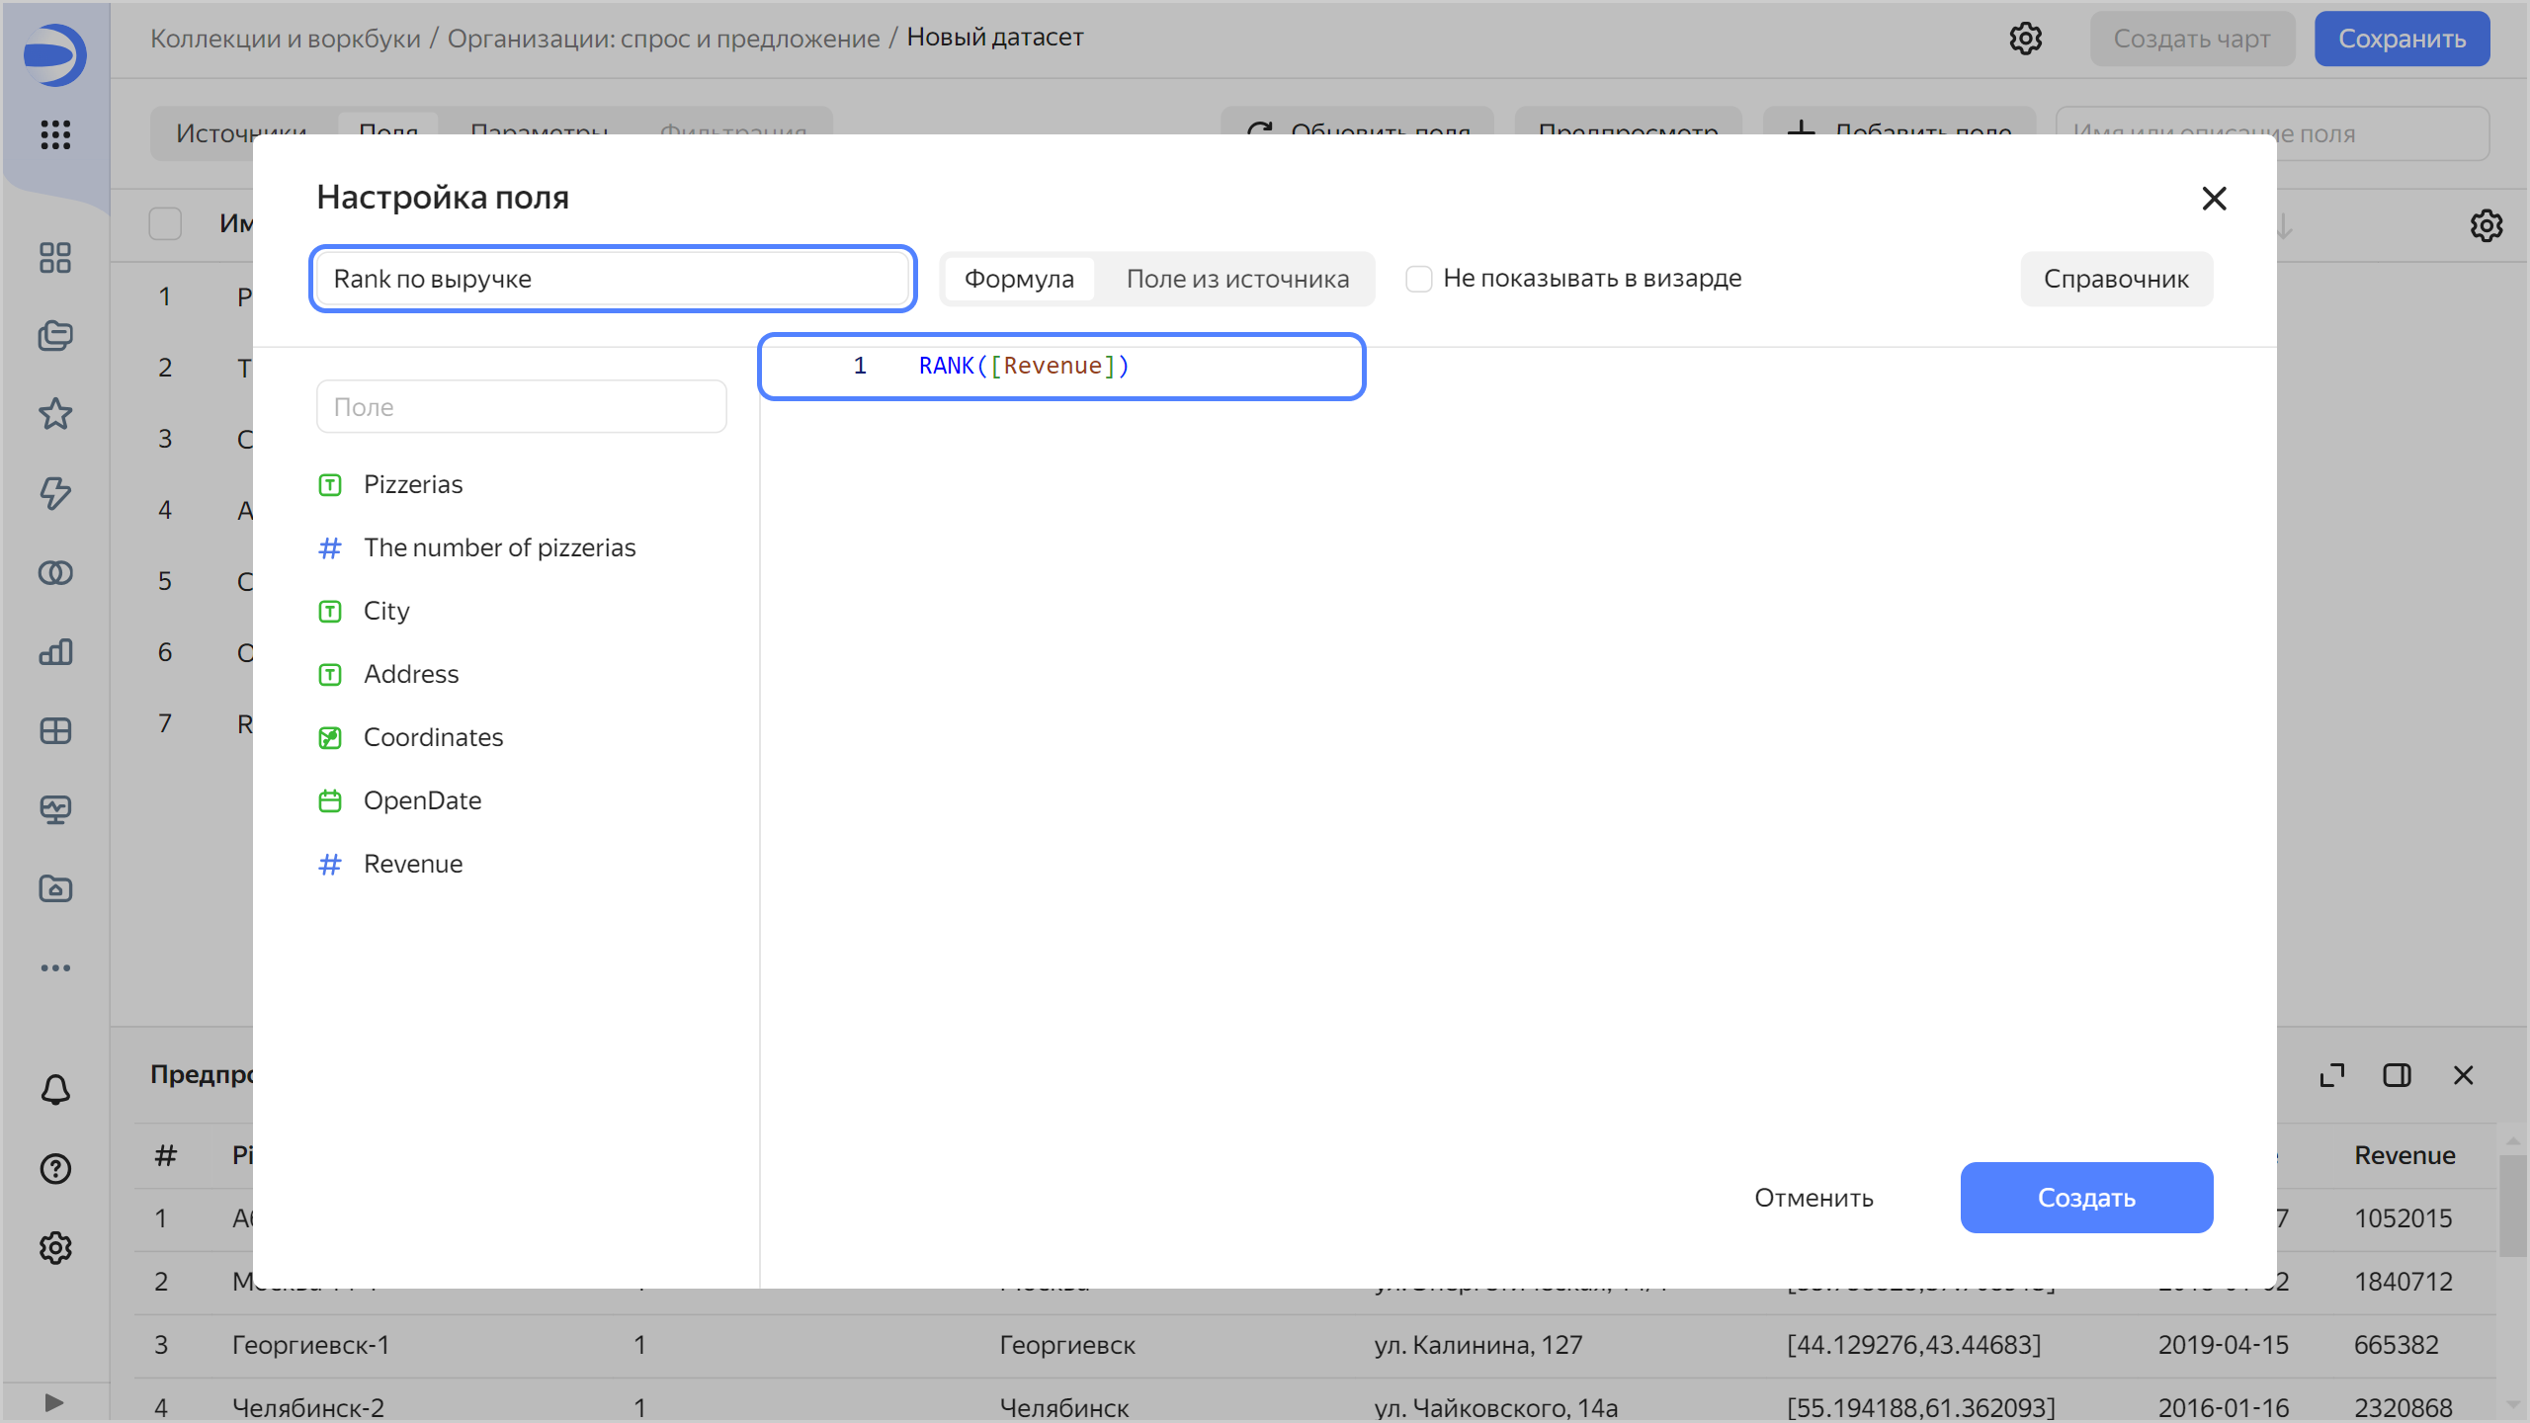The width and height of the screenshot is (2530, 1423).
Task: Open the datasets intersecting-circles sidebar icon
Action: point(55,573)
